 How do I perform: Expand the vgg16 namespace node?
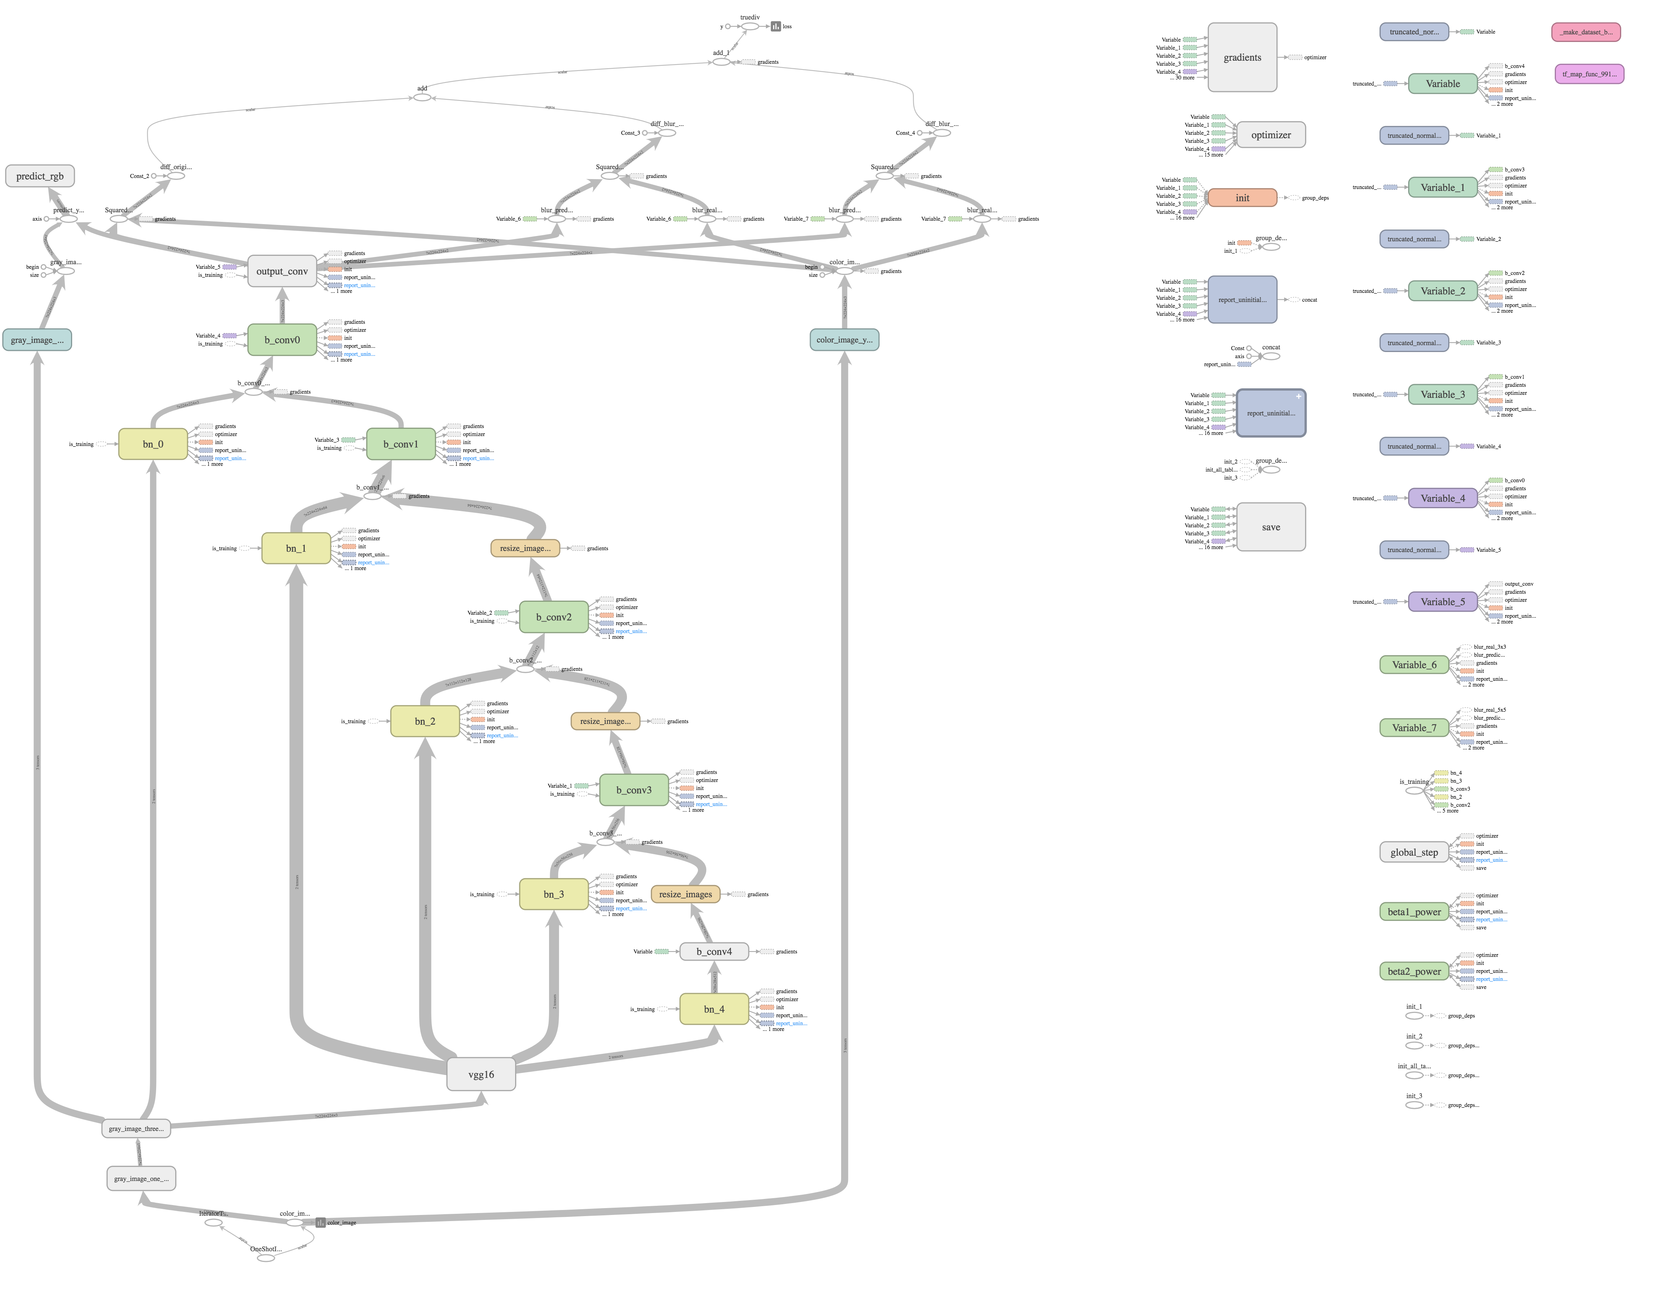point(481,1074)
